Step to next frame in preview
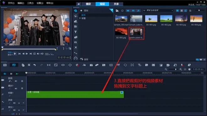 point(27,54)
